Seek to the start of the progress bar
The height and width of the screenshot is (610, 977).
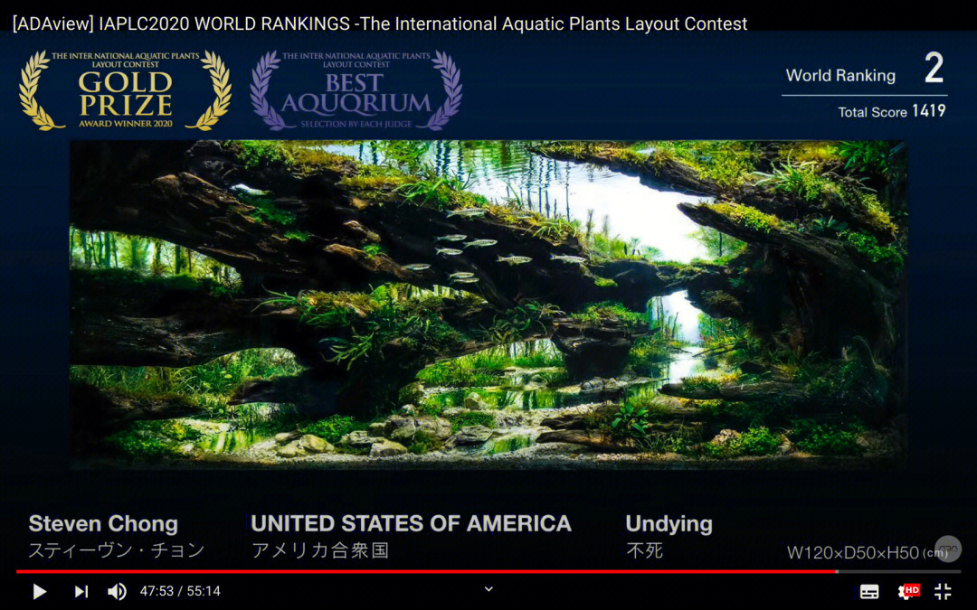tap(17, 571)
